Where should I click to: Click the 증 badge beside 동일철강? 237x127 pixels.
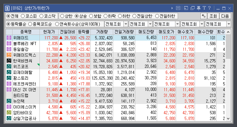[x=9, y=49]
